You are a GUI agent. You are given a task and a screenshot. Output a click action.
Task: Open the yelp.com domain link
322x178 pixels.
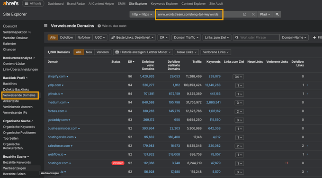54,85
